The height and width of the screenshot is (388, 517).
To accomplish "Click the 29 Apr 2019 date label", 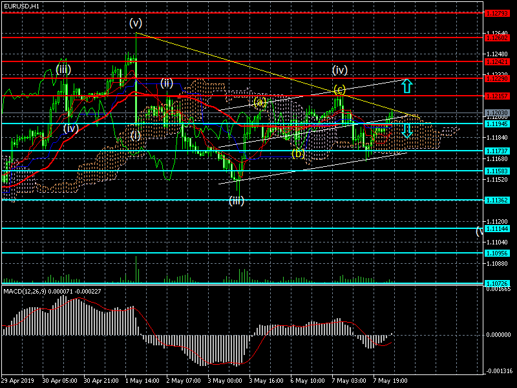I will [x=18, y=381].
